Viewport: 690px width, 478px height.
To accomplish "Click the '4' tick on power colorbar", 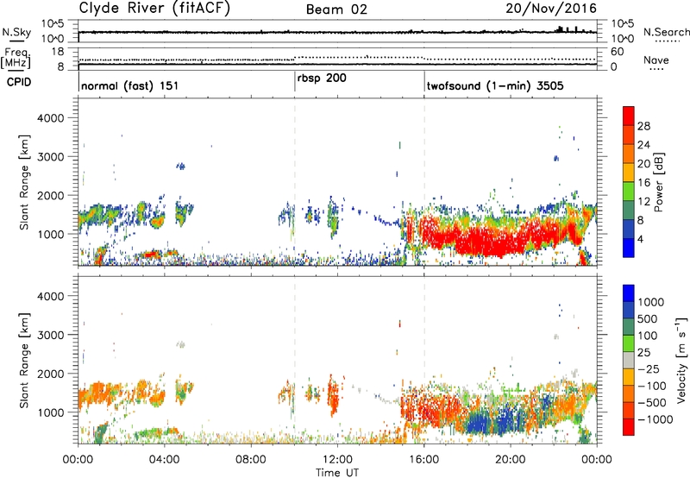I will coord(641,239).
